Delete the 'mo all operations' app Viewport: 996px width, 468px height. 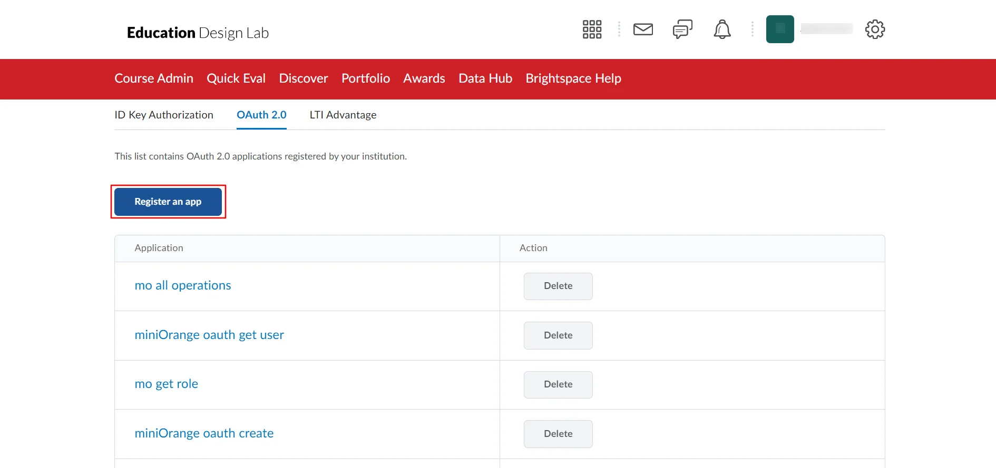[558, 286]
